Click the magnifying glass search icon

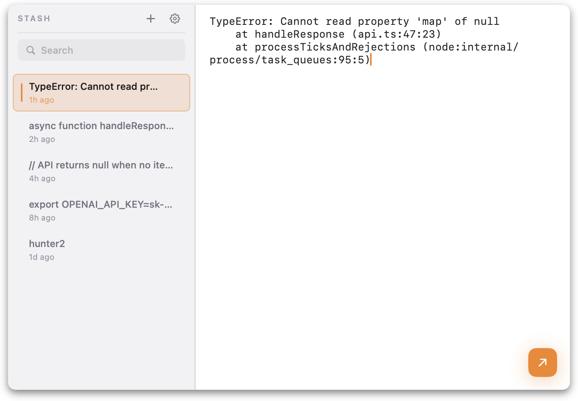[x=31, y=50]
